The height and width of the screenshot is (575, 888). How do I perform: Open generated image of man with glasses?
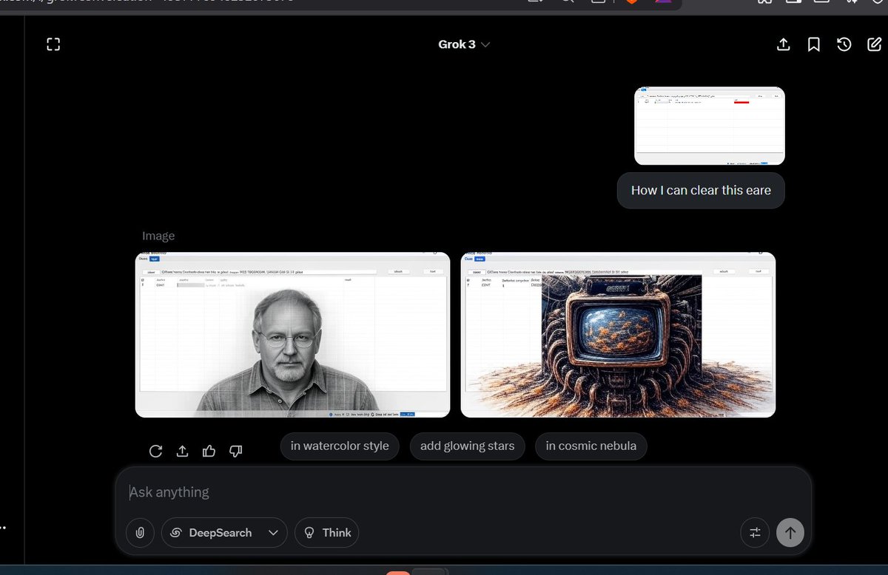[292, 335]
